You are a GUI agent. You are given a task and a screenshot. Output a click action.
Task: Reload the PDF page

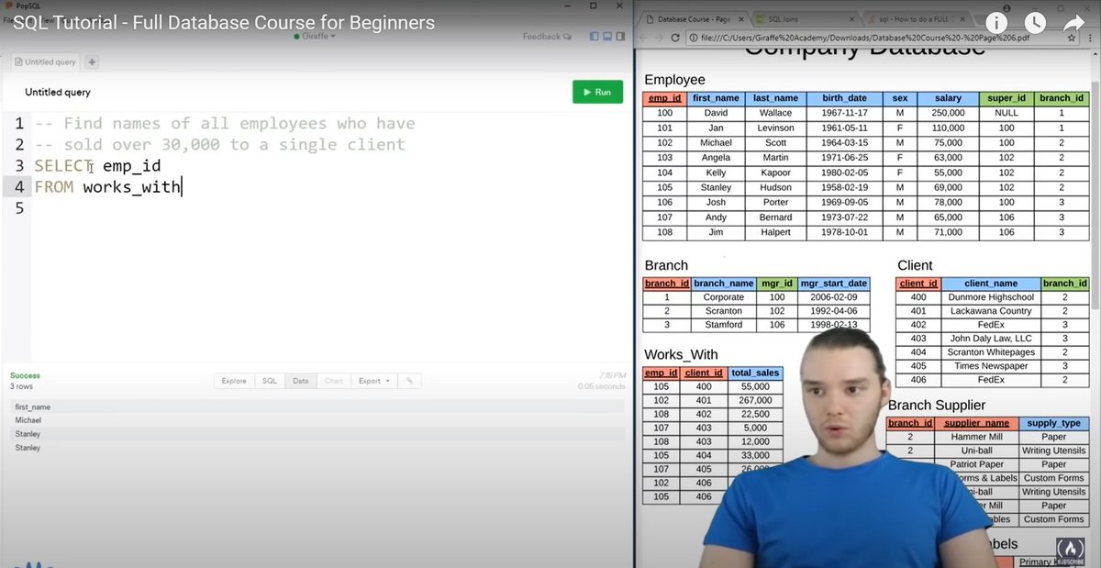click(675, 38)
